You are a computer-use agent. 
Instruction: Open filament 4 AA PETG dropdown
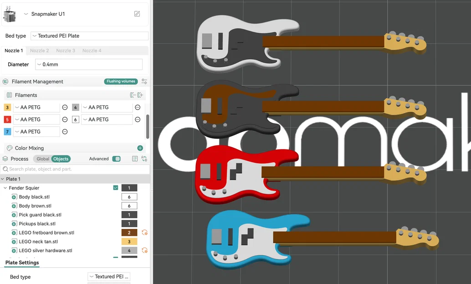107,107
